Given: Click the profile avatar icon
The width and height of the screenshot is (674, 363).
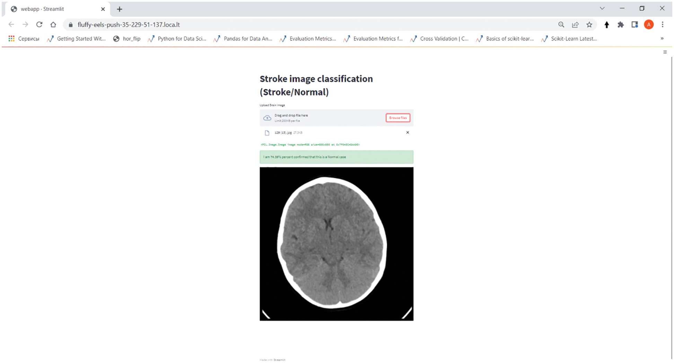Looking at the screenshot, I should (649, 25).
